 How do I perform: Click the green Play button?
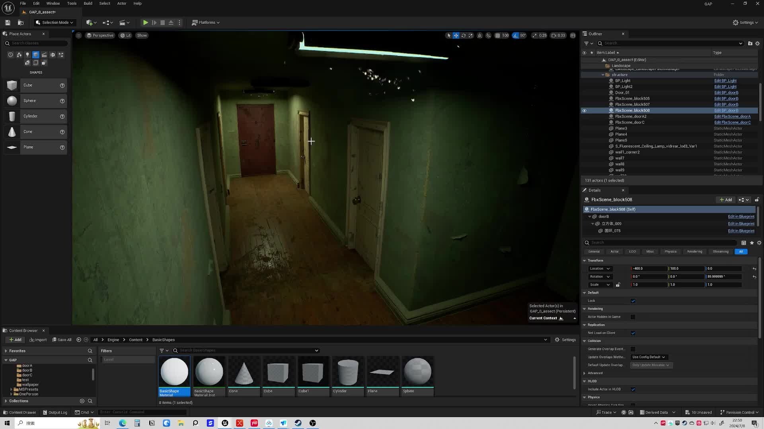[x=146, y=23]
